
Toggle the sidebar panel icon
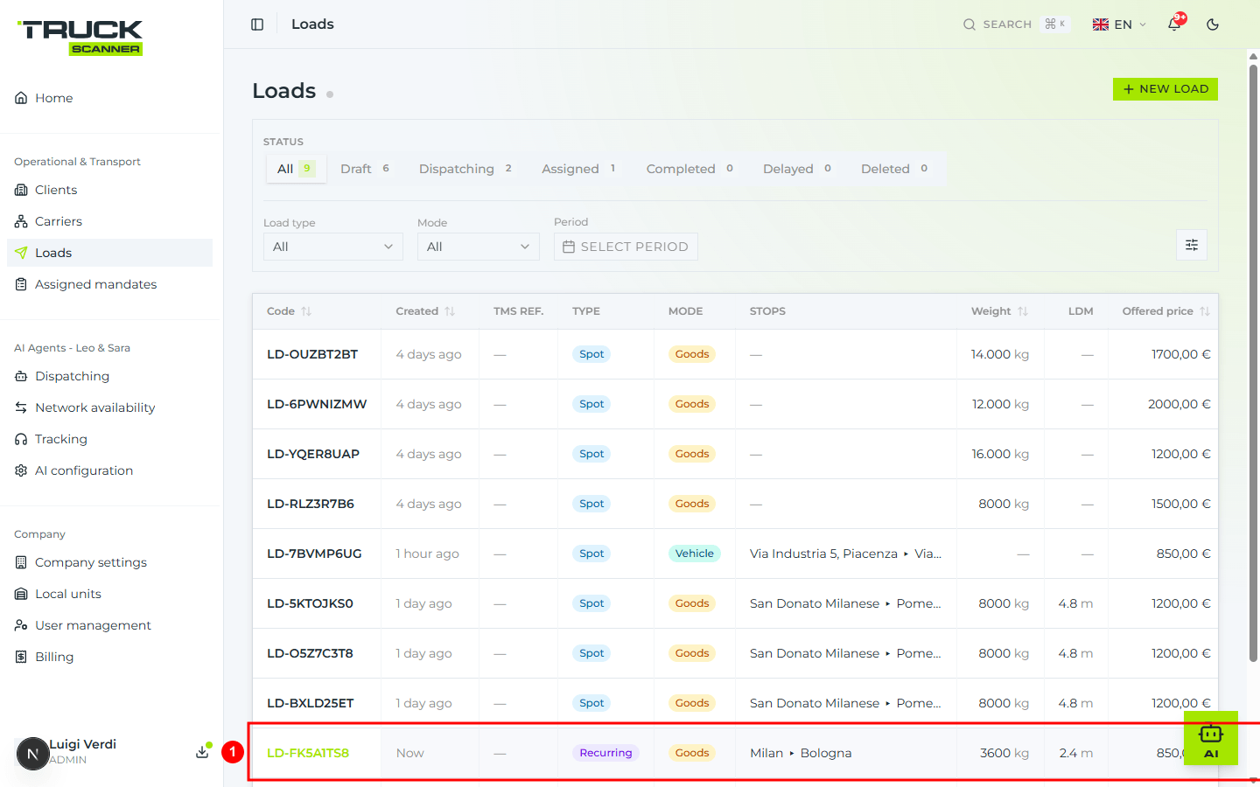coord(257,24)
